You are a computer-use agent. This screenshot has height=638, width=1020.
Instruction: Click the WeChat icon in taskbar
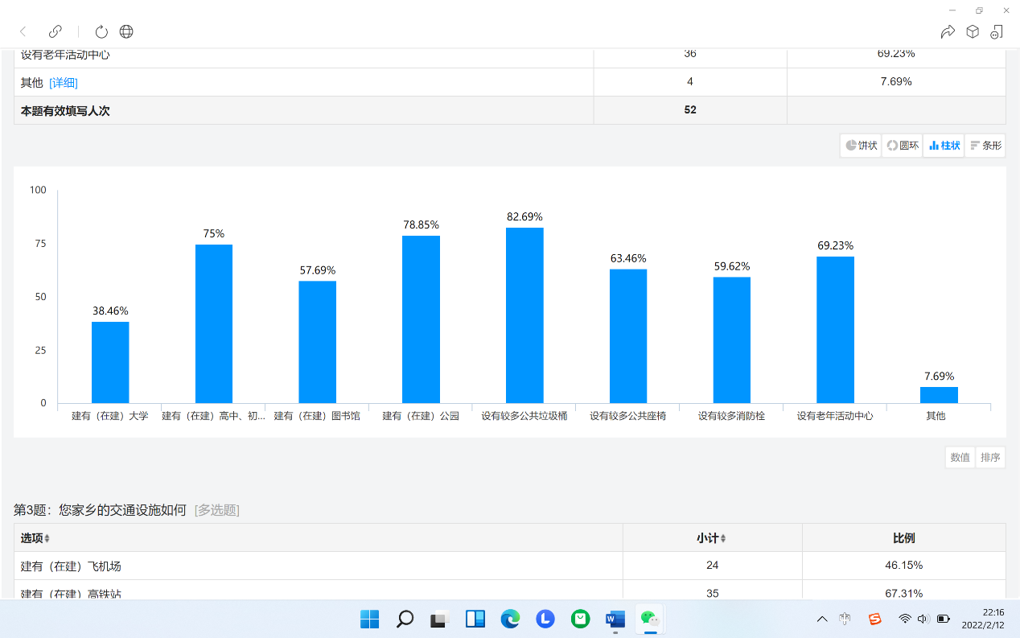[650, 619]
